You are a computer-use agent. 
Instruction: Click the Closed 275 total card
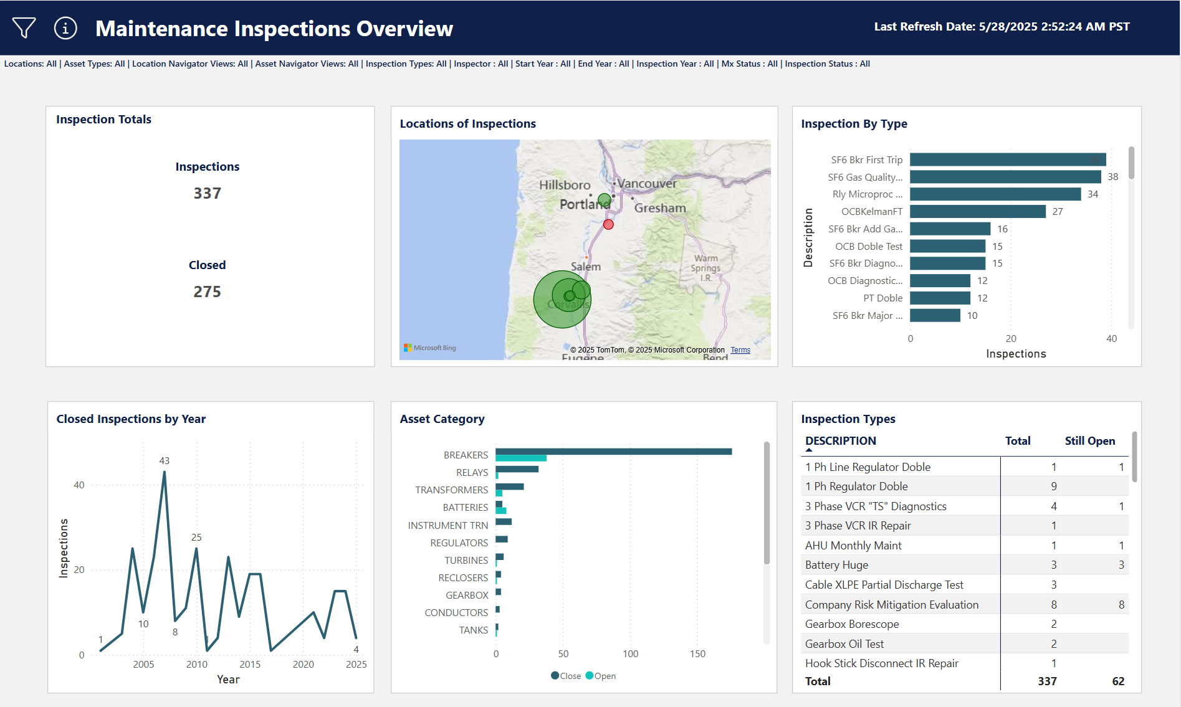[x=207, y=290]
